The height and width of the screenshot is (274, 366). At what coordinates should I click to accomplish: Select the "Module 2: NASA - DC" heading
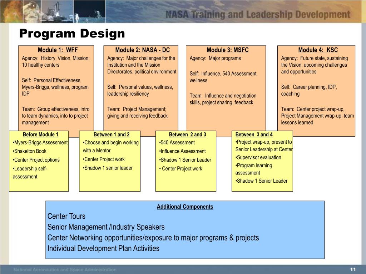coord(142,50)
